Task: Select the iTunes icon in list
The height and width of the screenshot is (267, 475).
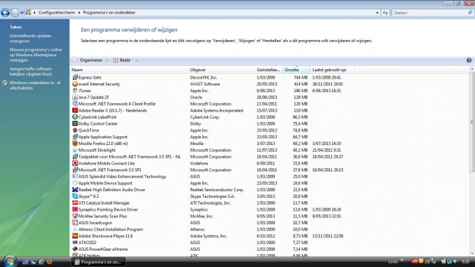Action: click(x=75, y=90)
